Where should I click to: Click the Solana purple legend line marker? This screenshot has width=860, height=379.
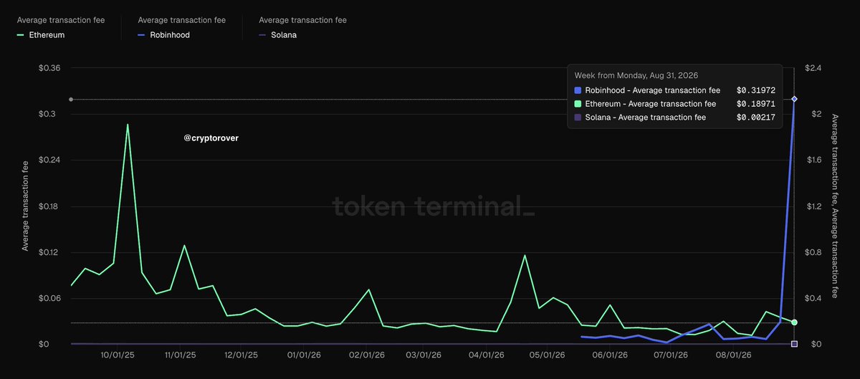click(262, 34)
